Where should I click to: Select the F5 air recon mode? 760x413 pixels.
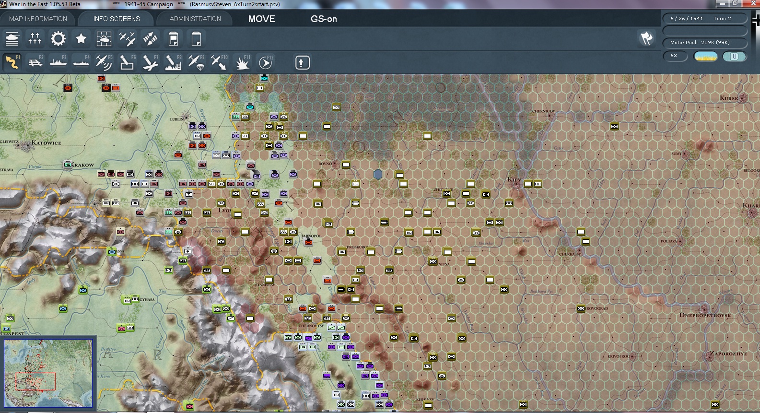(104, 62)
